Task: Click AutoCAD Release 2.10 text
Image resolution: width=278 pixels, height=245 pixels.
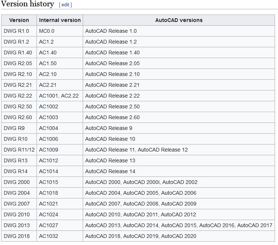Action: [113, 74]
